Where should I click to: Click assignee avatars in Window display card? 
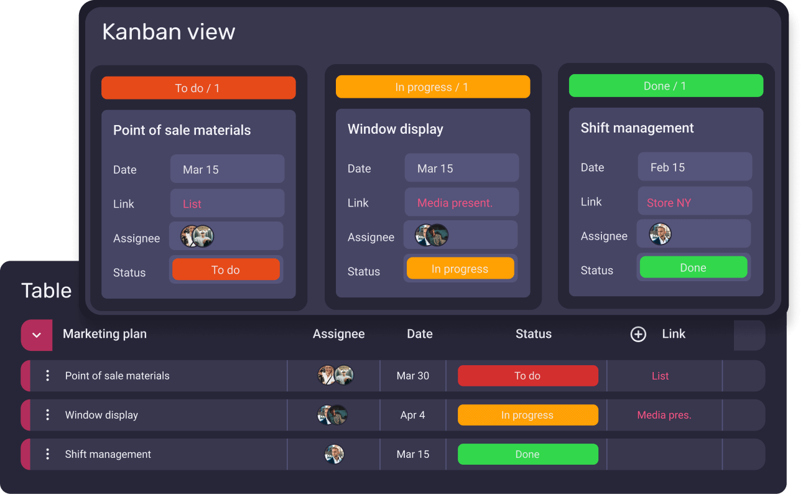[x=432, y=235]
